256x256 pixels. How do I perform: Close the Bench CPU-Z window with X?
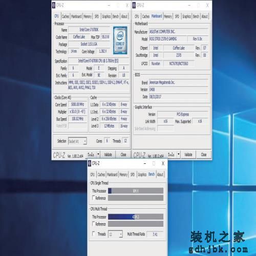tap(163, 163)
